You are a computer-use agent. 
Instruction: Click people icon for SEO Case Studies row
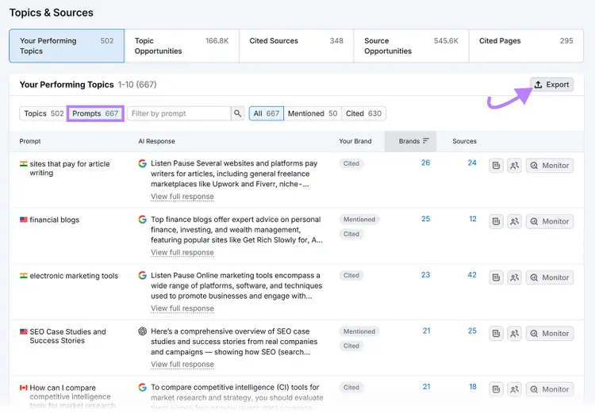pos(515,334)
